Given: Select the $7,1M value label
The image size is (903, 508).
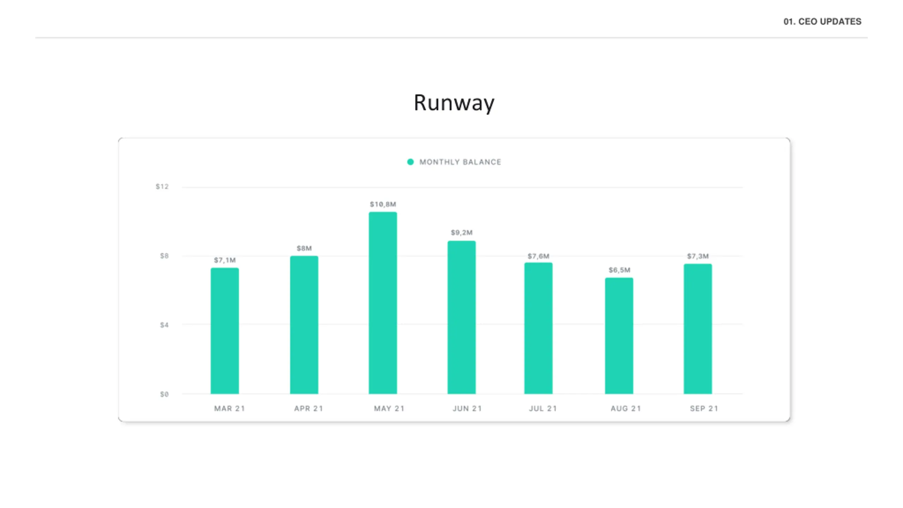Looking at the screenshot, I should tap(225, 260).
